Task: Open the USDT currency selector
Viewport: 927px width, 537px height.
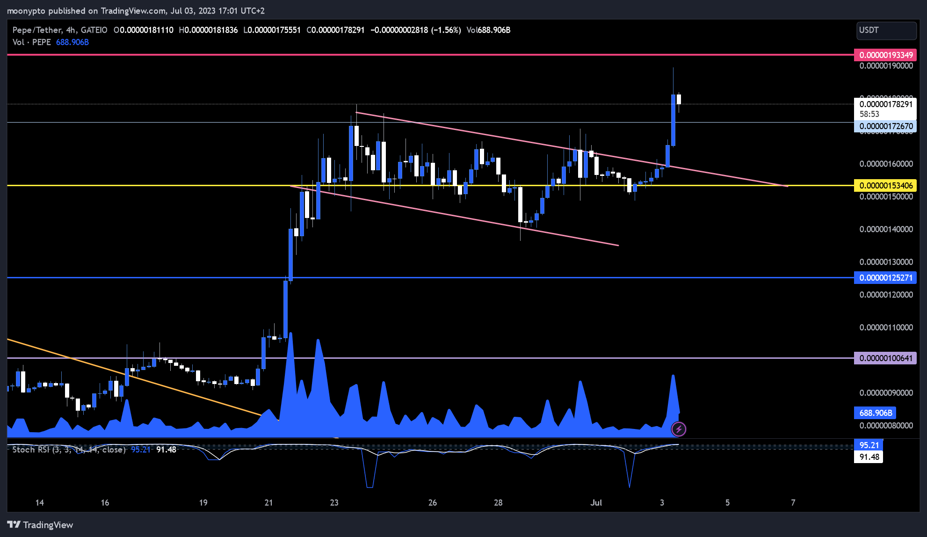Action: point(886,30)
